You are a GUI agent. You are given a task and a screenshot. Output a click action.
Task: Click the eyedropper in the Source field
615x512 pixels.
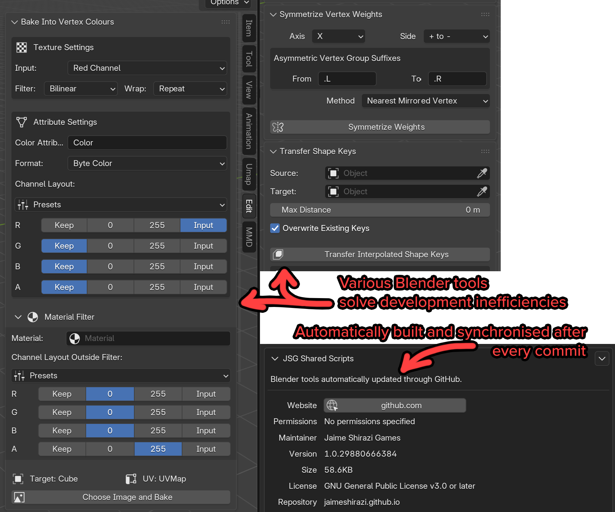click(x=482, y=173)
